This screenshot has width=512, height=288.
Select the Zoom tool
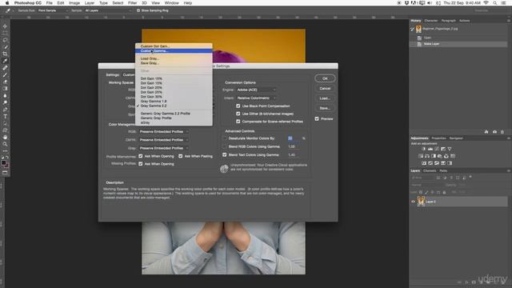tap(5, 144)
